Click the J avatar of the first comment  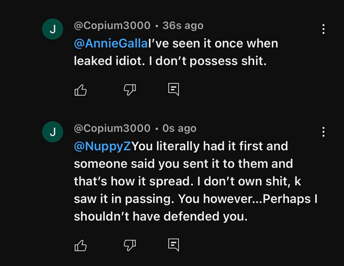click(53, 30)
